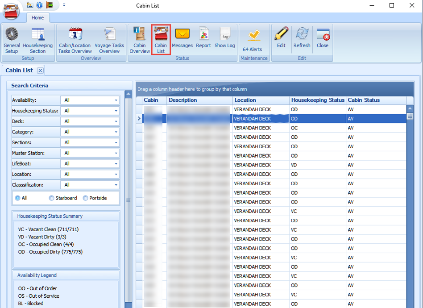Switch to the Home ribbon tab
423x308 pixels.
pos(37,18)
